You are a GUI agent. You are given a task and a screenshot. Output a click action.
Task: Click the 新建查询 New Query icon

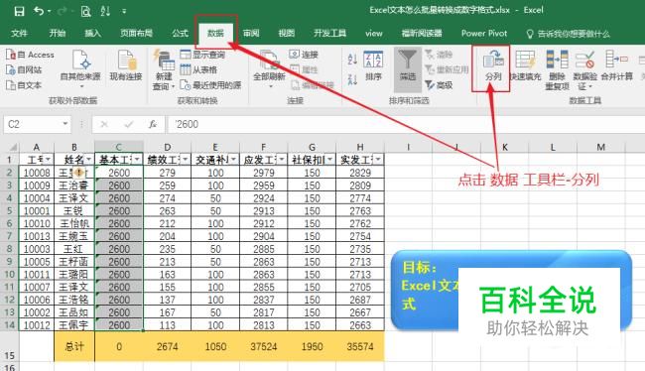pyautogui.click(x=164, y=60)
